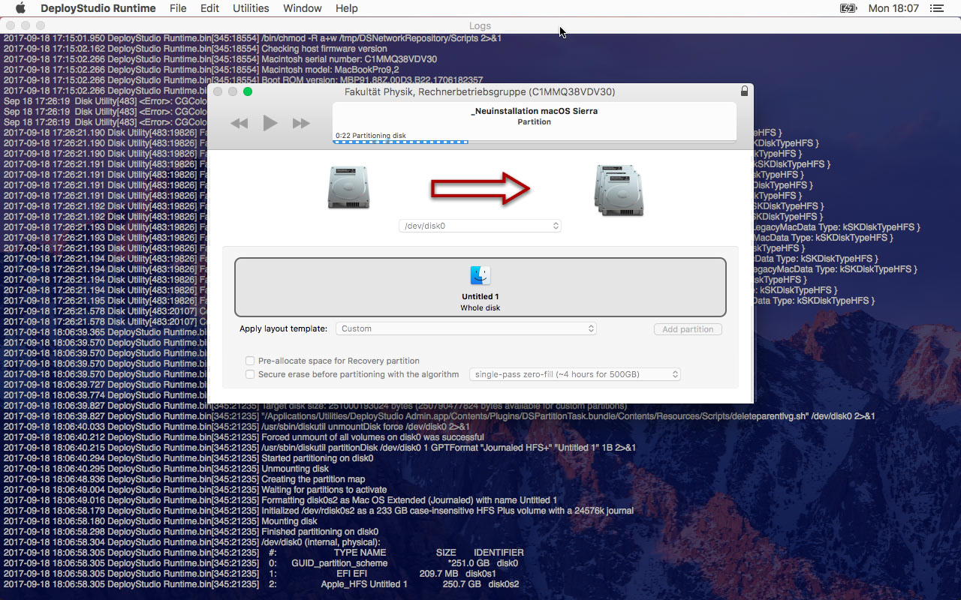Open the Help menu
The image size is (961, 600).
point(346,8)
